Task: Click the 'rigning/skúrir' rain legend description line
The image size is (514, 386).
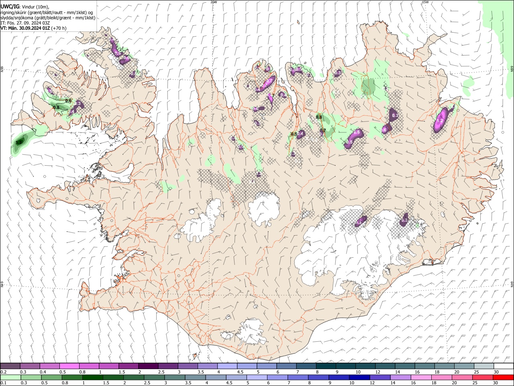Action: 47,12
